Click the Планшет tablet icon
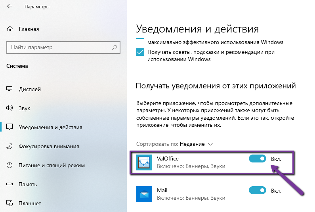Screen dimensions: 315x212 pyautogui.click(x=10, y=203)
